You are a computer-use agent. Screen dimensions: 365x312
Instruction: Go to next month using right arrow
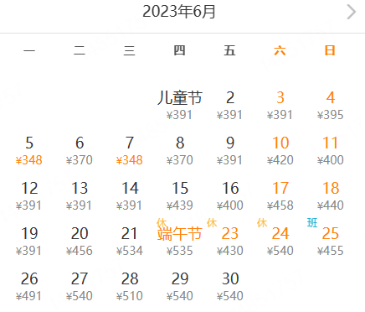pos(352,12)
